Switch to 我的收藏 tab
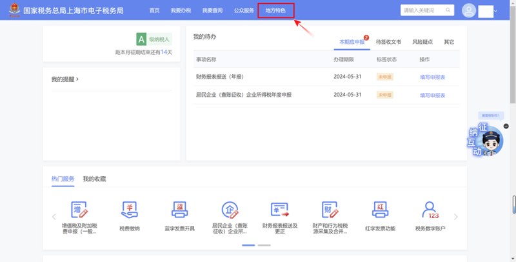Image resolution: width=516 pixels, height=262 pixels. click(x=94, y=179)
